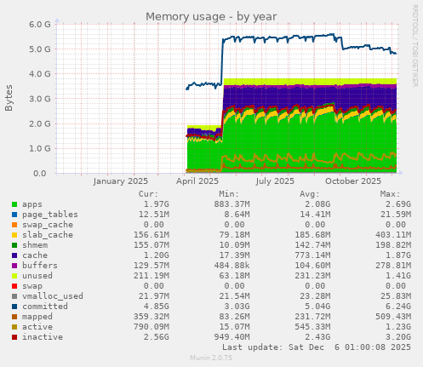Click the shmem average value 142.74M

pyautogui.click(x=312, y=245)
